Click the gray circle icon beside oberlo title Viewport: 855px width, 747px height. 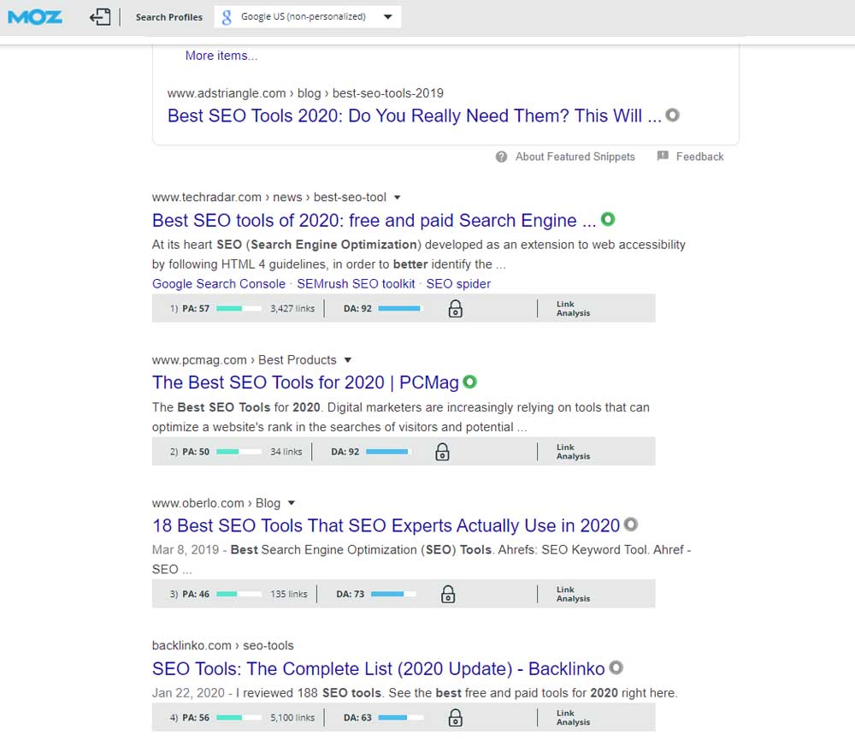(631, 525)
